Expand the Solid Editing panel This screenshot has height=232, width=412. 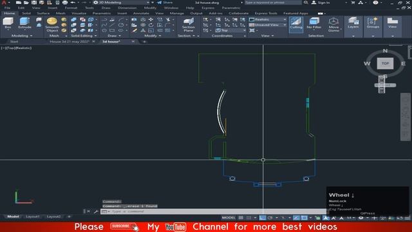(84, 36)
